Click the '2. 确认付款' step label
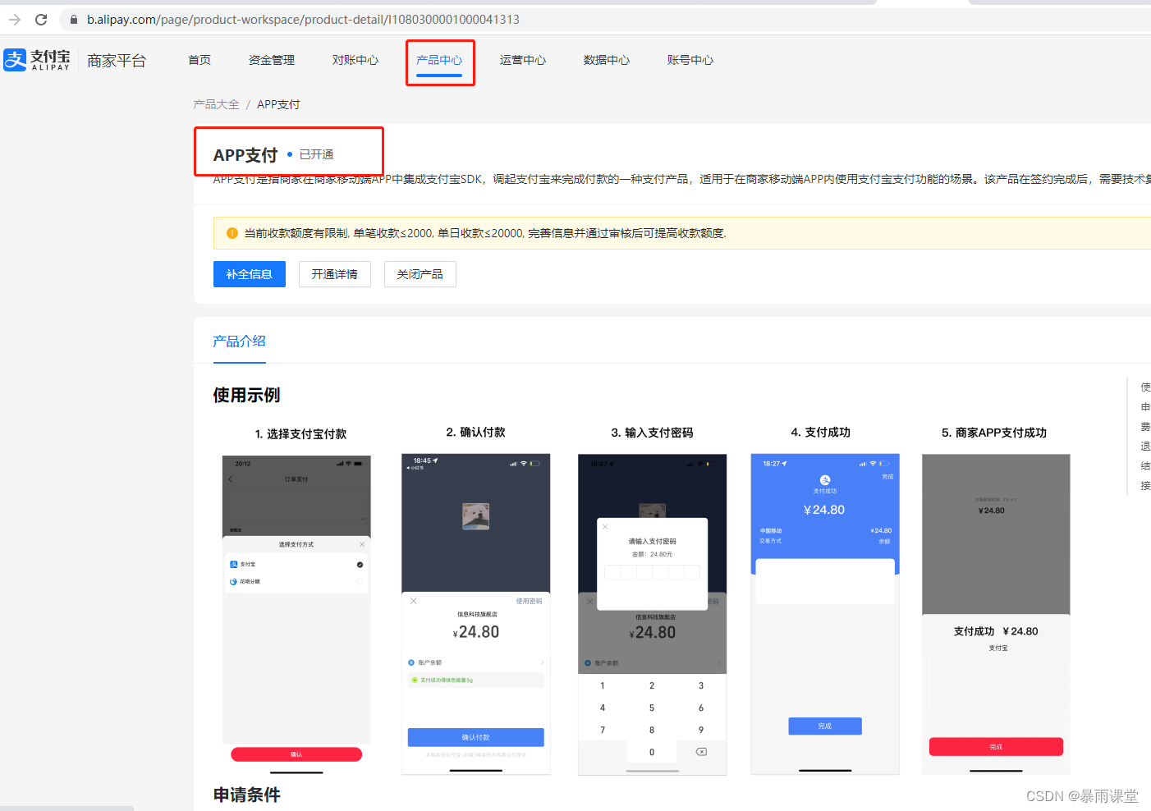 click(475, 432)
